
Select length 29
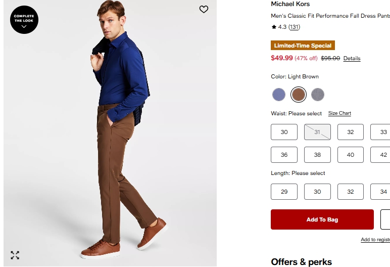(x=284, y=192)
